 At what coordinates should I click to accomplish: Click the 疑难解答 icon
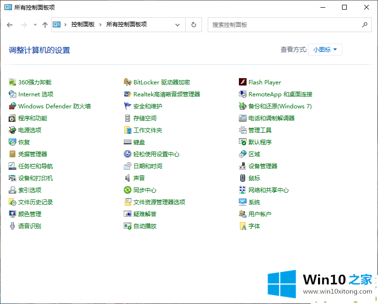128,214
